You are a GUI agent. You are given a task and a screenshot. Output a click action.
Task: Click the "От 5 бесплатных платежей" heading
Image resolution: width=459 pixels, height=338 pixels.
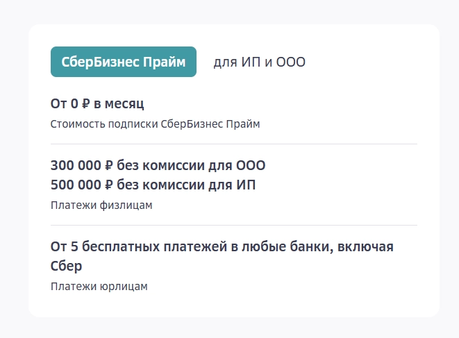pos(222,247)
